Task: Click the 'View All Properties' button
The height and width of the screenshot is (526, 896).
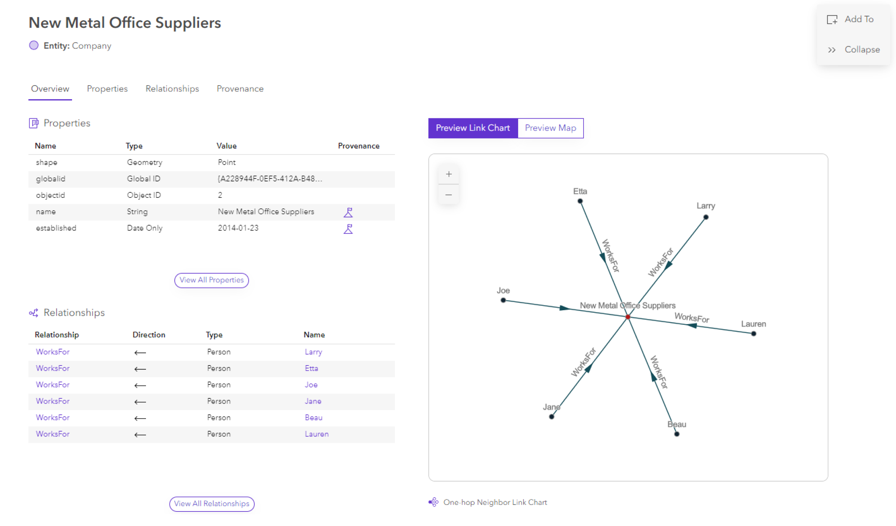Action: [x=211, y=280]
